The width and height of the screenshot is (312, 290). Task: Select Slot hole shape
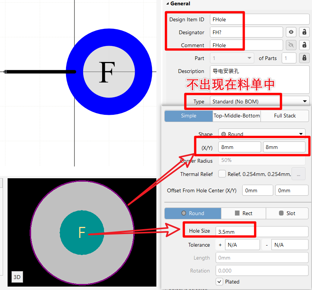287,213
